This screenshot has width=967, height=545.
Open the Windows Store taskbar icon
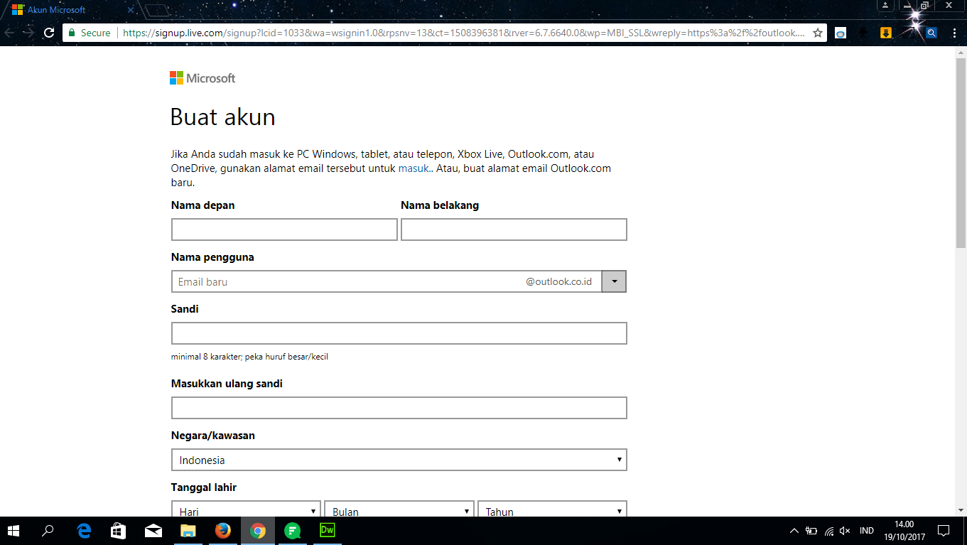pyautogui.click(x=119, y=531)
